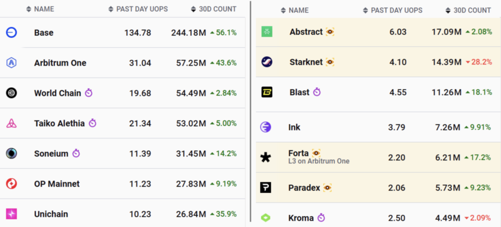Click the Base chain logo icon
Viewport: 501px width, 227px height.
(x=12, y=33)
